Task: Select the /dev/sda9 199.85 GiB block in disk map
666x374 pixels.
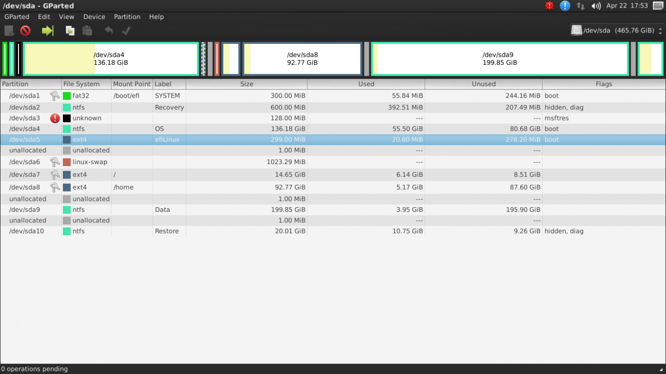Action: (x=500, y=59)
